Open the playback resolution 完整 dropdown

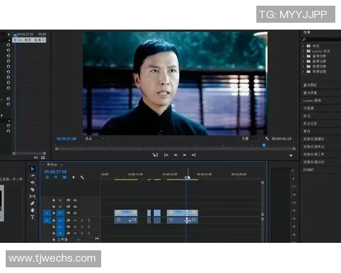click(251, 138)
